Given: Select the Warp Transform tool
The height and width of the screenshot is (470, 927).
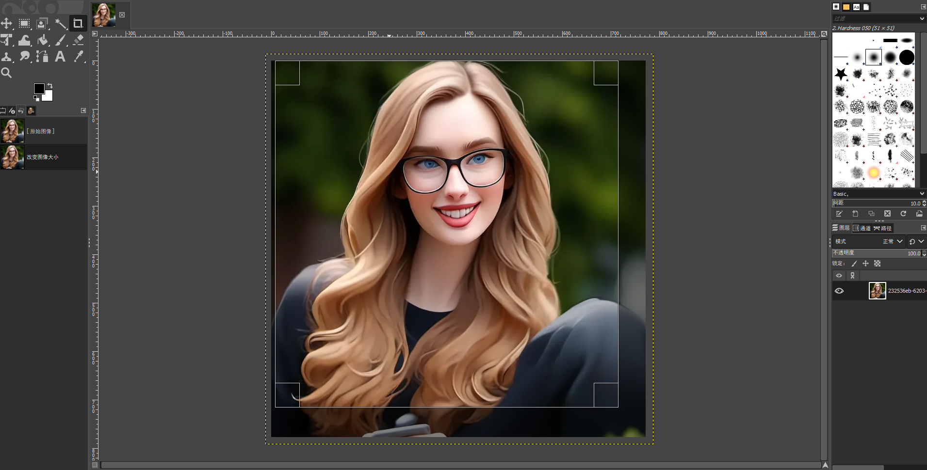Looking at the screenshot, I should tap(24, 40).
